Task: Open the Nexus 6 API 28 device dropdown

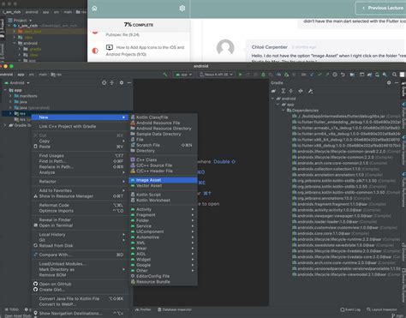Action: (216, 75)
